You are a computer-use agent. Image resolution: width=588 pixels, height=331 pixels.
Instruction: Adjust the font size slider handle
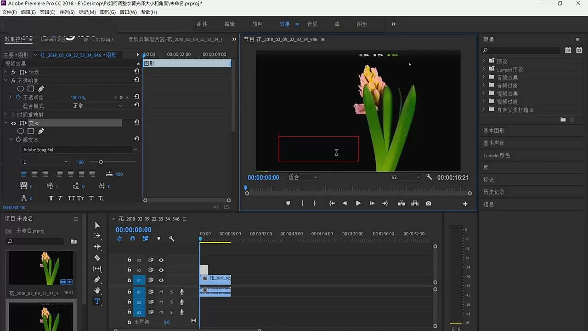point(101,162)
